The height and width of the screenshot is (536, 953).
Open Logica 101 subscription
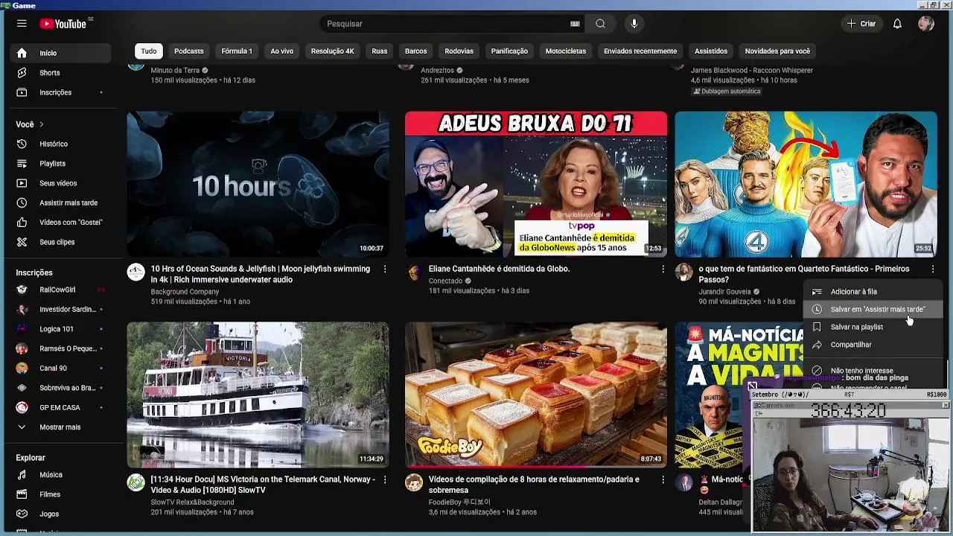[61, 329]
